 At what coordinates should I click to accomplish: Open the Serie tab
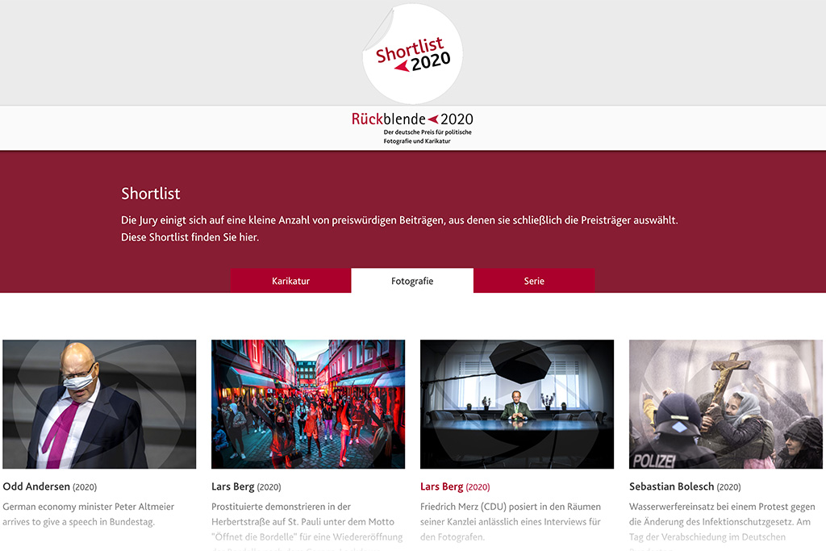[534, 281]
